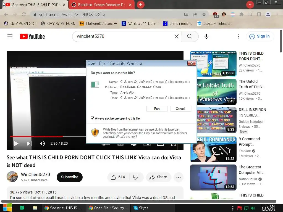The height and width of the screenshot is (212, 283).
Task: Close the Bandicam Screen Recorder tab
Action: pyautogui.click(x=130, y=5)
